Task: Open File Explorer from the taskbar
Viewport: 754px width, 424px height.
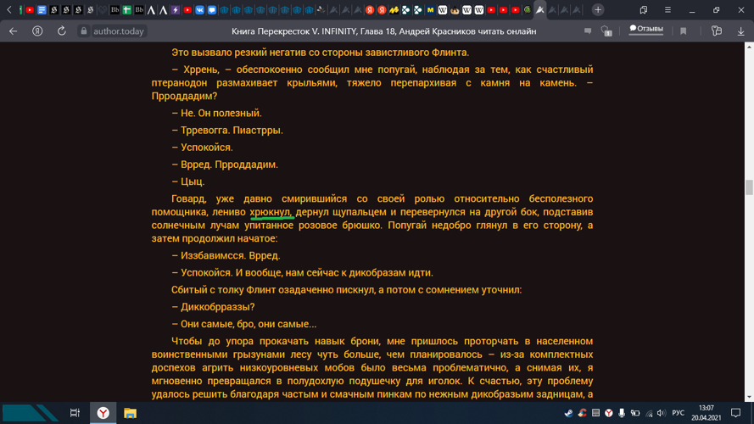Action: pos(130,413)
